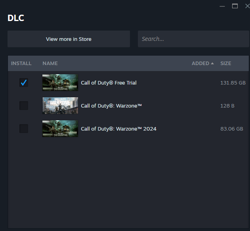This screenshot has width=250, height=231.
Task: Choose the Call of Duty: Warzone 2024 title
Action: click(x=118, y=129)
